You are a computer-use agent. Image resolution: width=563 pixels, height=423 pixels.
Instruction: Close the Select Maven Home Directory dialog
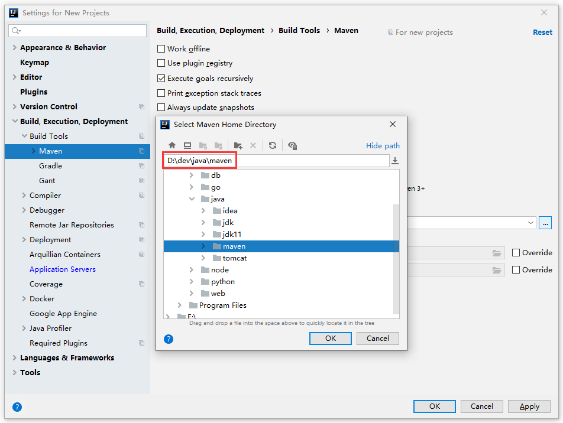[x=393, y=124]
